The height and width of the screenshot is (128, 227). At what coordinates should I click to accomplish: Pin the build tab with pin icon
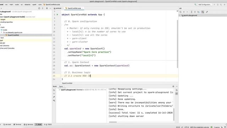[x=54, y=97]
